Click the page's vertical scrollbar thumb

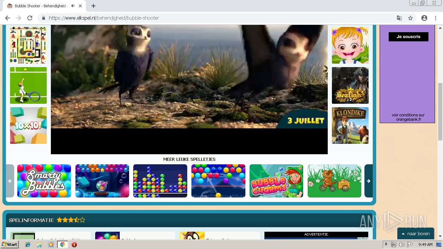click(440, 111)
